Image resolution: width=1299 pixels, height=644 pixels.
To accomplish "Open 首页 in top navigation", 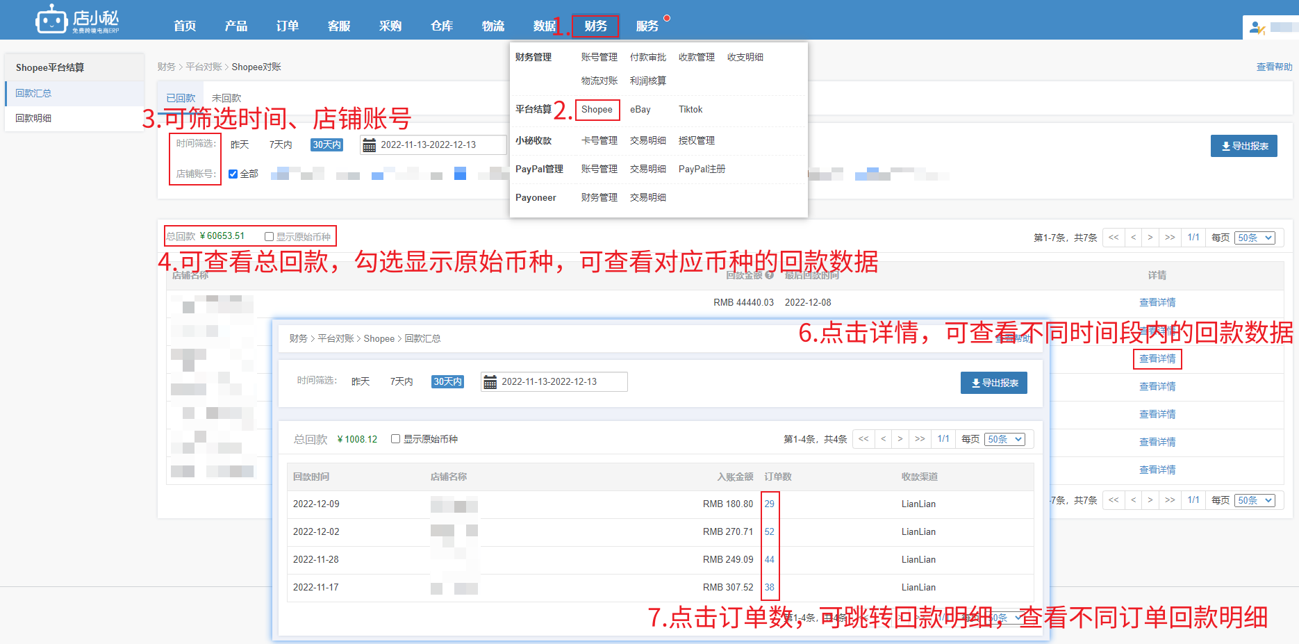I will (185, 26).
